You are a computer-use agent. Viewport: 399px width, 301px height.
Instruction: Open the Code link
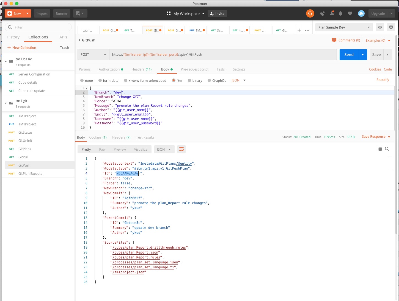point(388,69)
